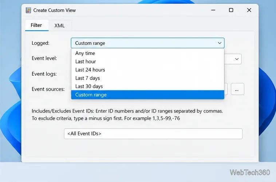Click the 'Event level:' label

[44, 58]
